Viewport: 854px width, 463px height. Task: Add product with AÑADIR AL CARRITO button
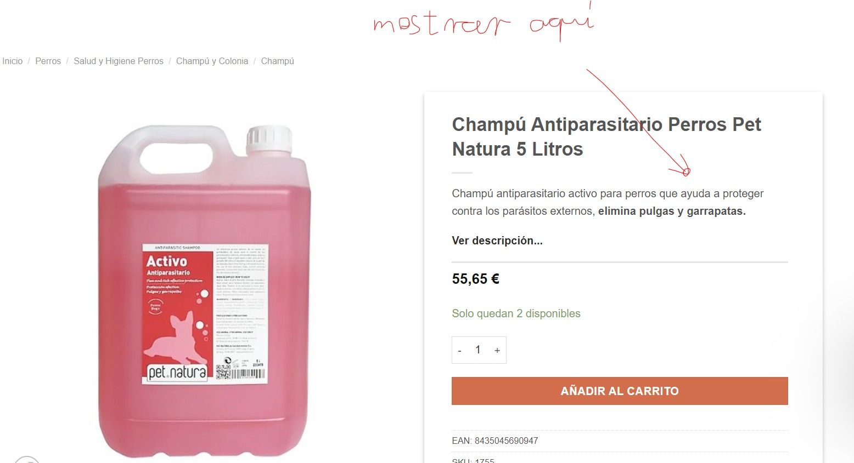[620, 391]
